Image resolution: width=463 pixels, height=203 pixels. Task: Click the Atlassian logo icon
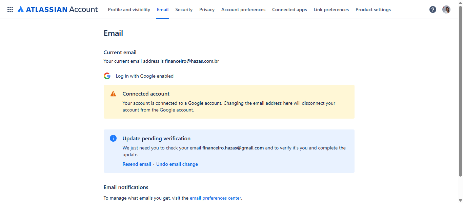point(21,9)
